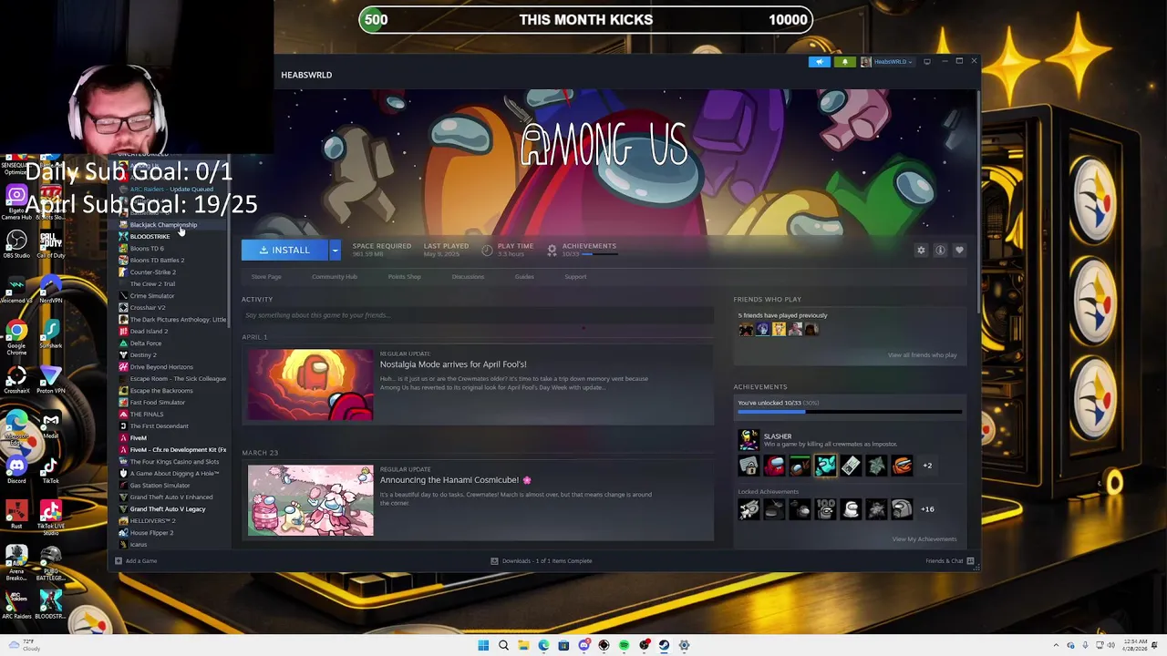Click 'View all friends who play' link
The image size is (1167, 656).
(923, 355)
